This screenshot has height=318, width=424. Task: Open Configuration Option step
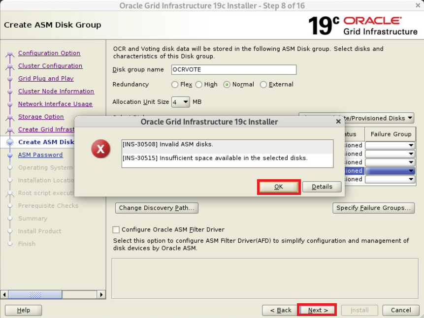49,53
